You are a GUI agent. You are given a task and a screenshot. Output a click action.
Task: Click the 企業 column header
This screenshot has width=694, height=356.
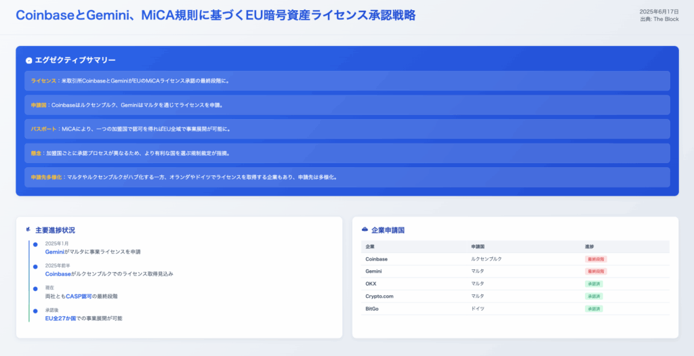coord(370,246)
